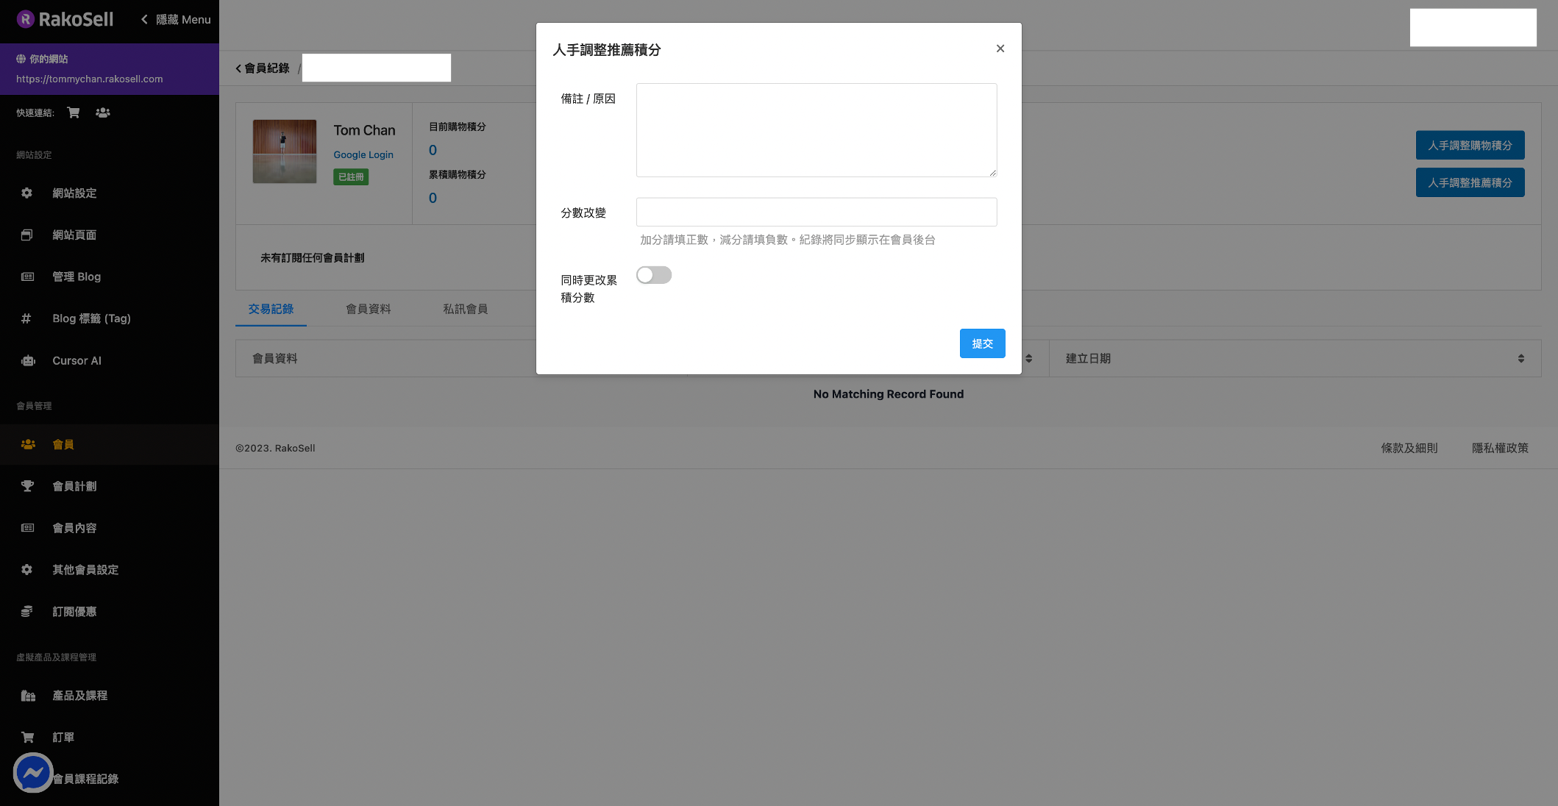The image size is (1558, 806).
Task: Click the shopping cart quick link icon
Action: coord(73,113)
